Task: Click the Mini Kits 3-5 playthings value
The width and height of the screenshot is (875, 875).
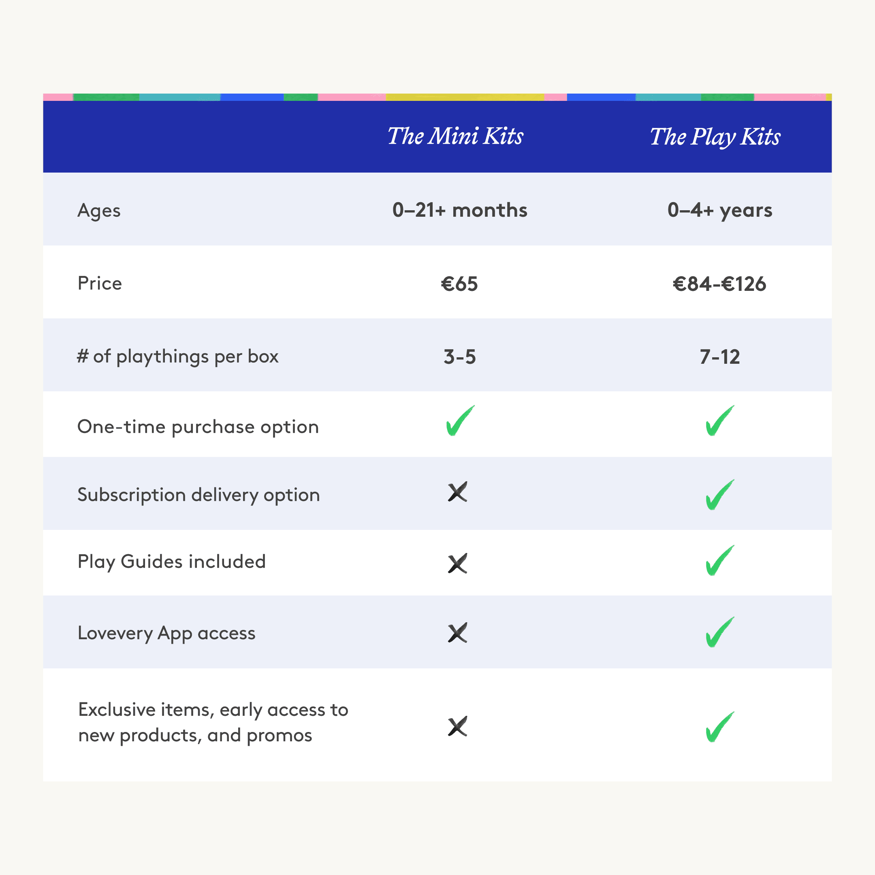Action: click(x=460, y=357)
